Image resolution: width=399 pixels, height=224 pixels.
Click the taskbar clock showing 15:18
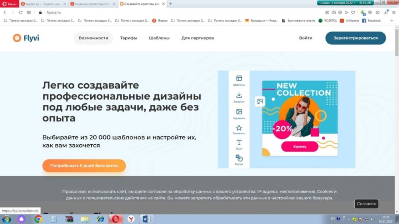pyautogui.click(x=386, y=219)
